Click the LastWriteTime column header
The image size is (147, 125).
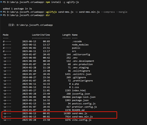pyautogui.click(x=41, y=35)
